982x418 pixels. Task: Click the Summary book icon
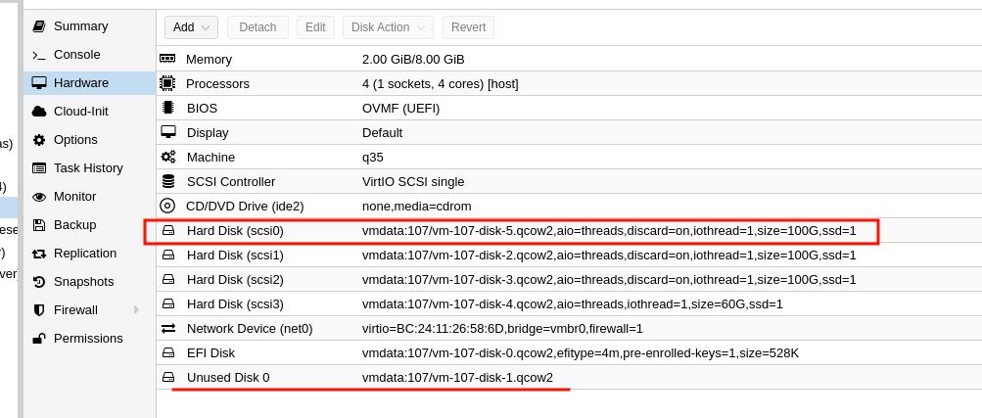coord(39,26)
